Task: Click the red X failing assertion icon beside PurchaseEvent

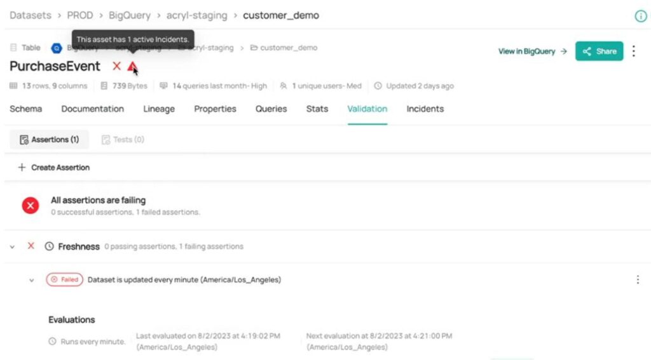Action: (x=116, y=66)
